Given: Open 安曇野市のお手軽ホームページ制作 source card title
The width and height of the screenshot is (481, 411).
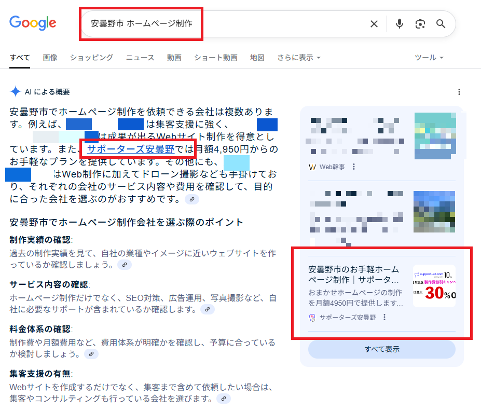Looking at the screenshot, I should 353,275.
